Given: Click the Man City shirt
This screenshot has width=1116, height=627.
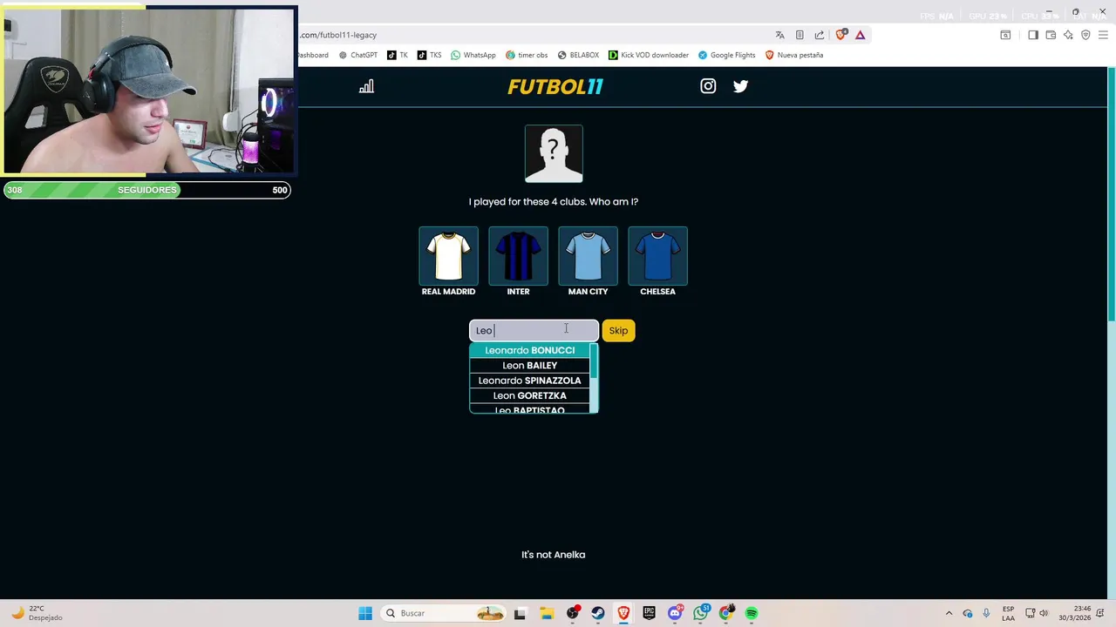Looking at the screenshot, I should 588,256.
